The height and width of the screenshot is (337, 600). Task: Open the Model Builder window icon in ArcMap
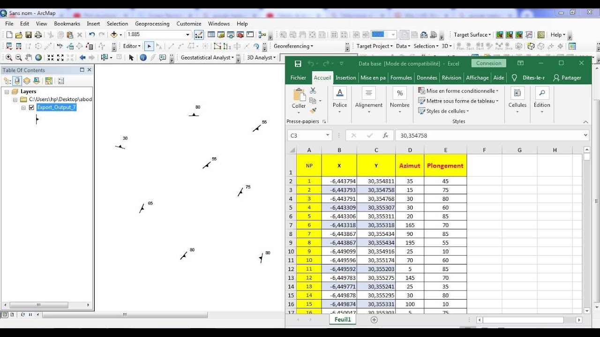click(262, 35)
